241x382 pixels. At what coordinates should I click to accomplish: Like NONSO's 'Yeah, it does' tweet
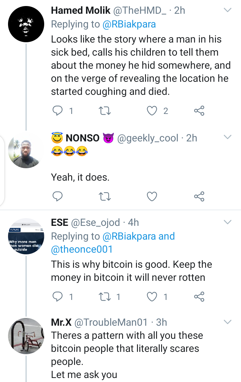click(x=152, y=196)
